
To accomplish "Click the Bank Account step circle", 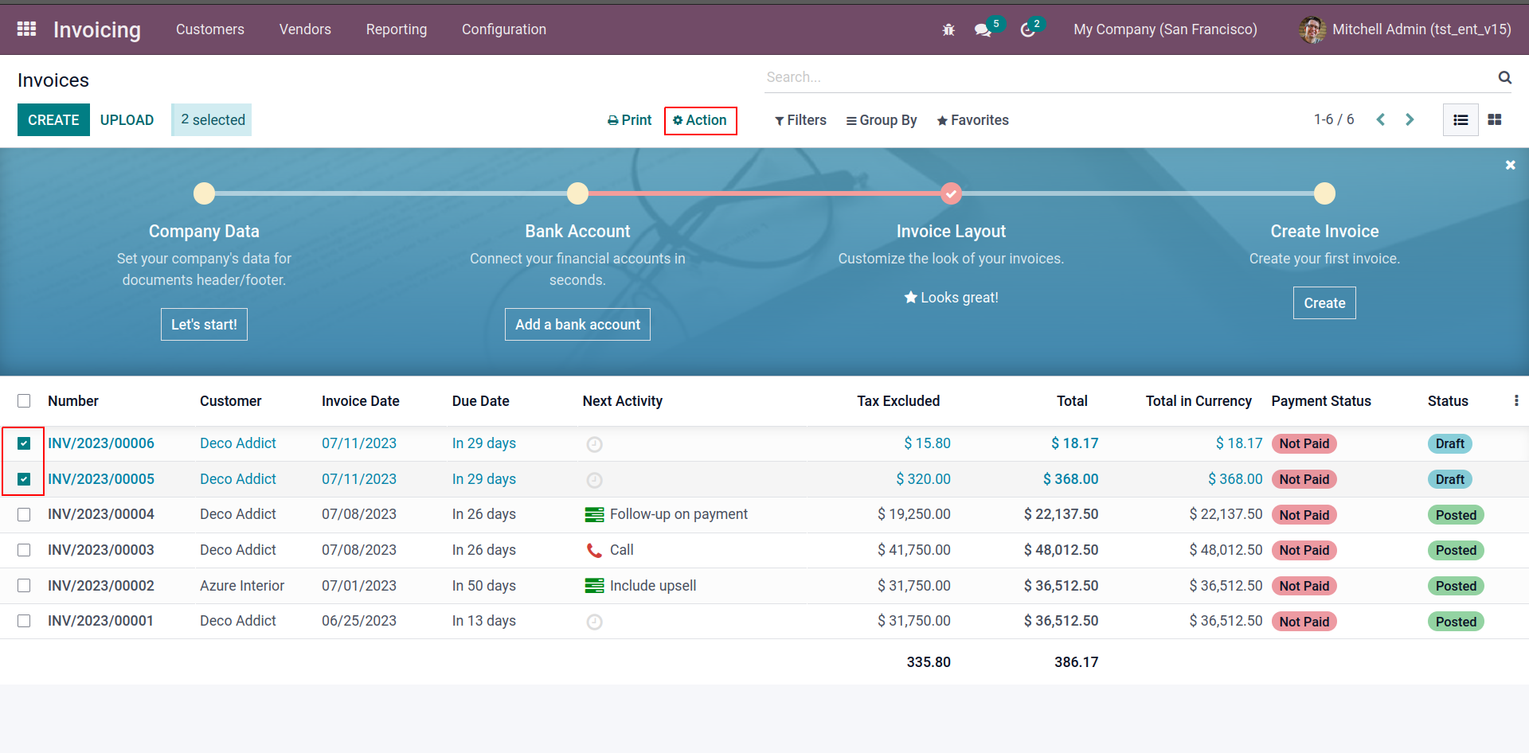I will [x=577, y=193].
